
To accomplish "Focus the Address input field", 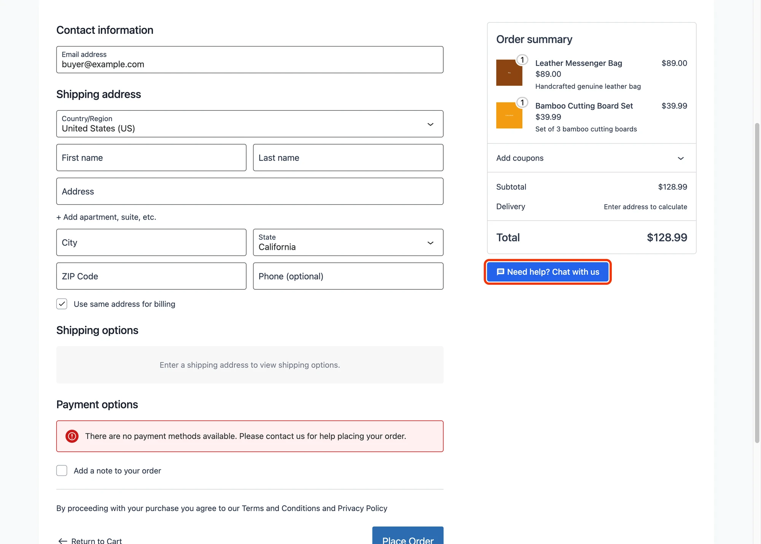I will 250,191.
